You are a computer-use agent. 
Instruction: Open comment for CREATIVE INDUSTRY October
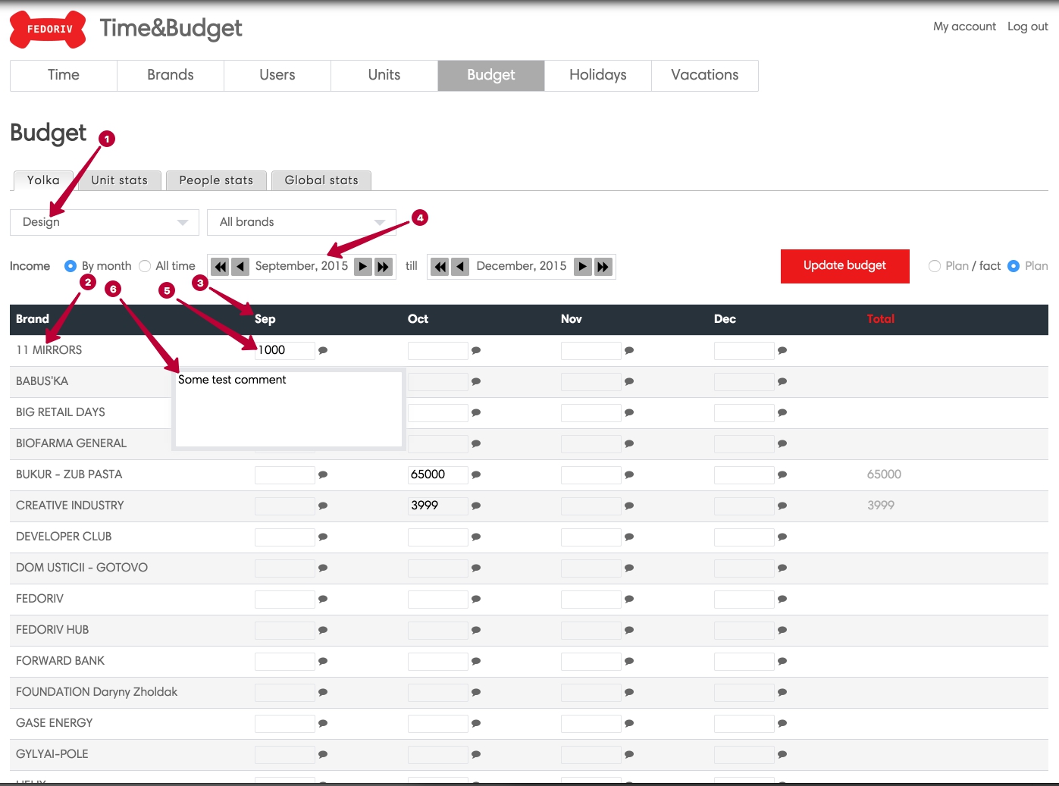point(476,506)
